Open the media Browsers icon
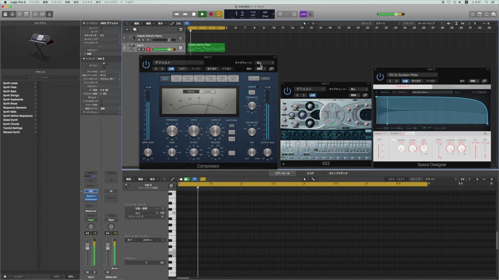The width and height of the screenshot is (499, 280). click(494, 14)
